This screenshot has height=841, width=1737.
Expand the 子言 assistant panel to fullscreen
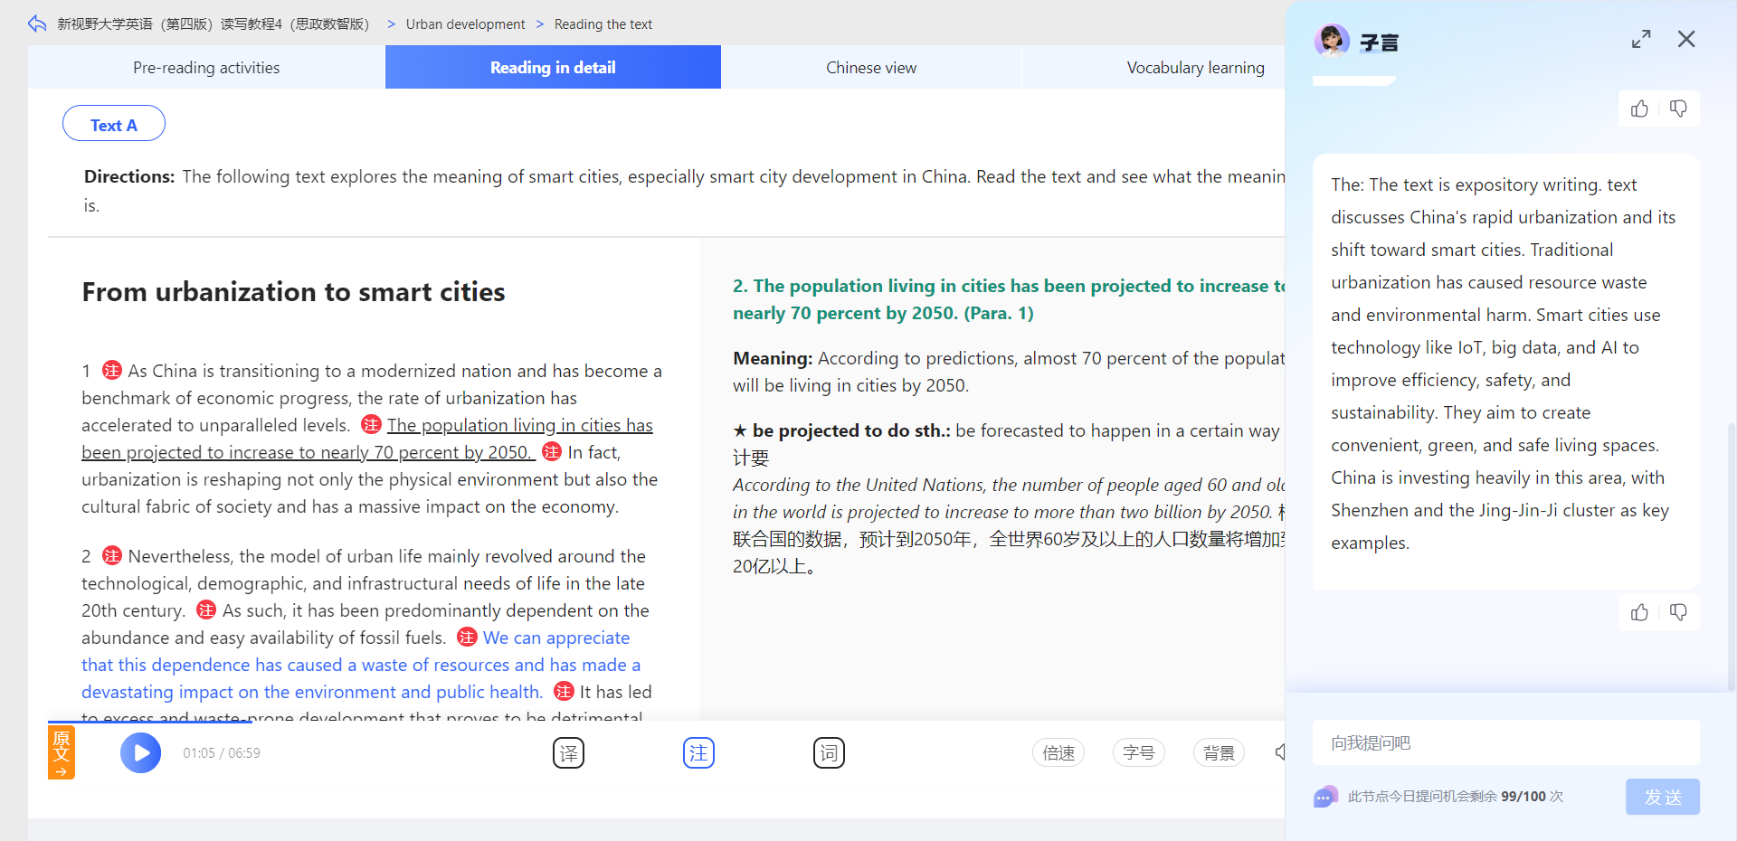[x=1641, y=39]
